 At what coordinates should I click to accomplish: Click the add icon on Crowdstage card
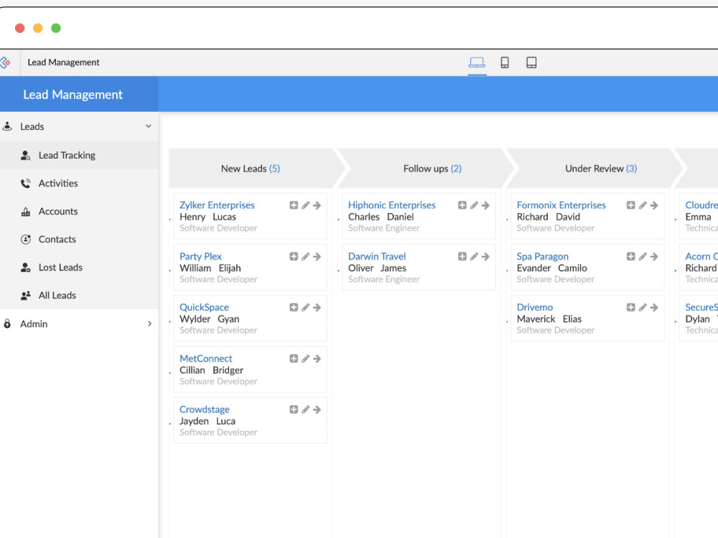click(294, 410)
